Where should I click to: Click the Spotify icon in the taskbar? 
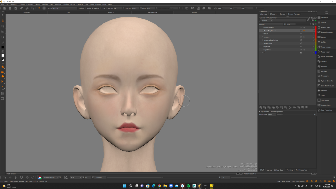[x=188, y=186]
